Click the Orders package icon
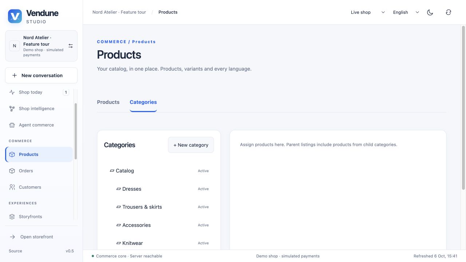Viewport: 466px width, 262px height. point(12,171)
